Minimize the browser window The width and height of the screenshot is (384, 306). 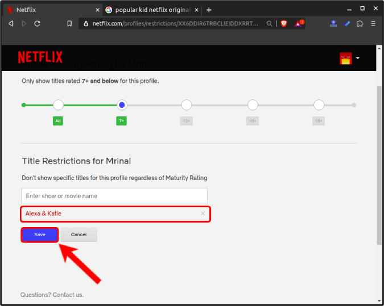[x=349, y=10]
